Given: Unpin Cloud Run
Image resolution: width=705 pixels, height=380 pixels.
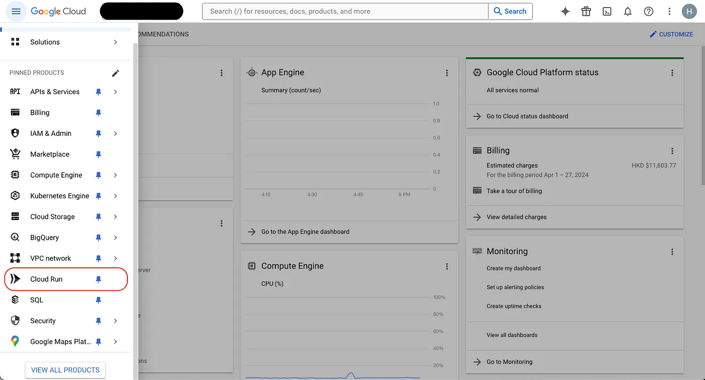Looking at the screenshot, I should click(99, 279).
